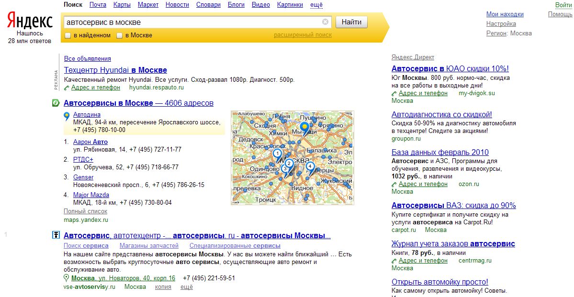Click the Войти login link
Viewport: 574px width, 297px height.
[x=563, y=5]
